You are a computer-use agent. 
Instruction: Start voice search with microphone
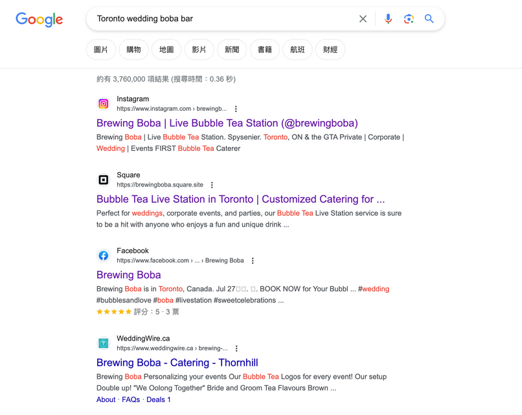(388, 19)
